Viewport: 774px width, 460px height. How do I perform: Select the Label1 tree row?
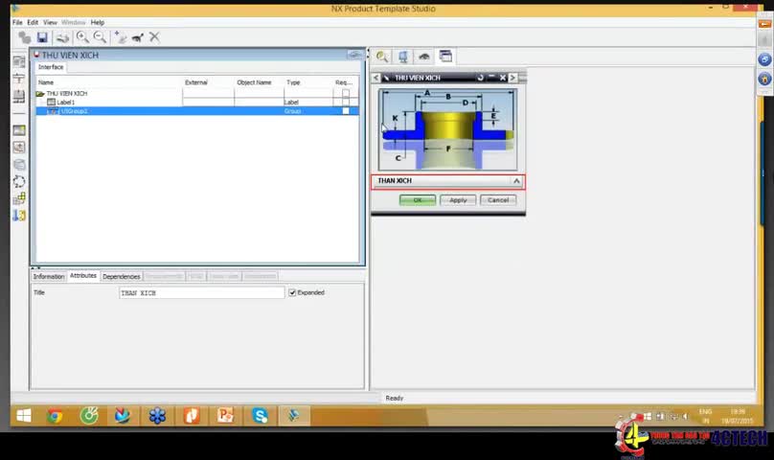197,102
